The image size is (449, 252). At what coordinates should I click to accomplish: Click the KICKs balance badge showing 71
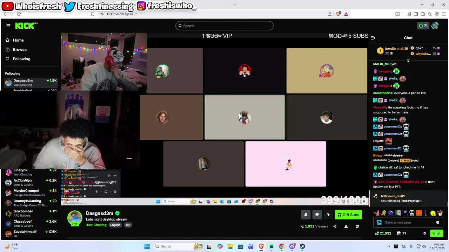click(x=423, y=26)
